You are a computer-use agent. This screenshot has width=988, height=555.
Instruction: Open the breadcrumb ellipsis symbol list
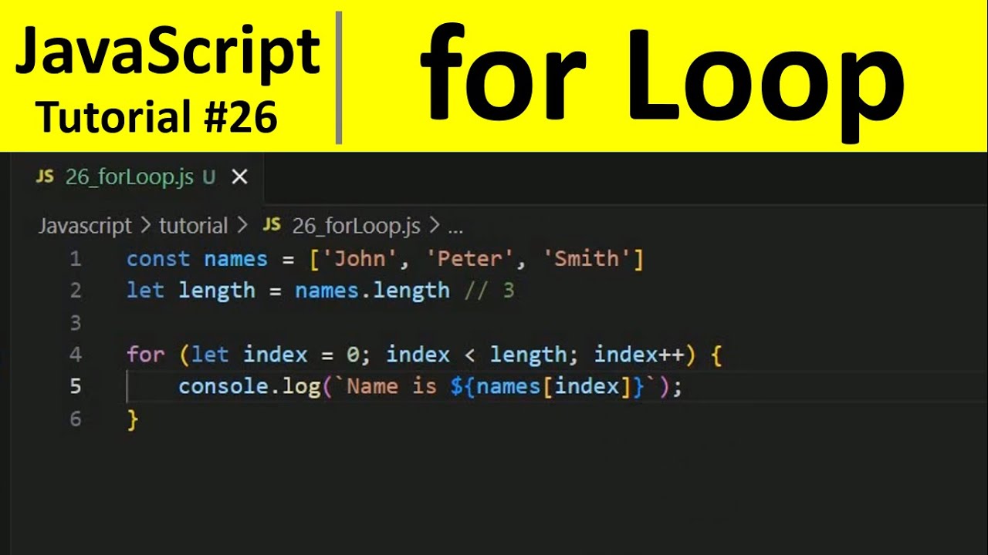click(x=455, y=228)
